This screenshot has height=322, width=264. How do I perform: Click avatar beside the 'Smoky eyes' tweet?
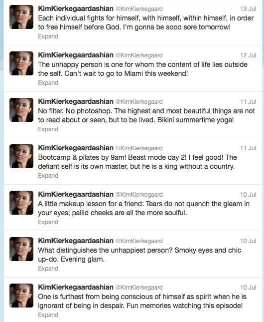click(21, 249)
